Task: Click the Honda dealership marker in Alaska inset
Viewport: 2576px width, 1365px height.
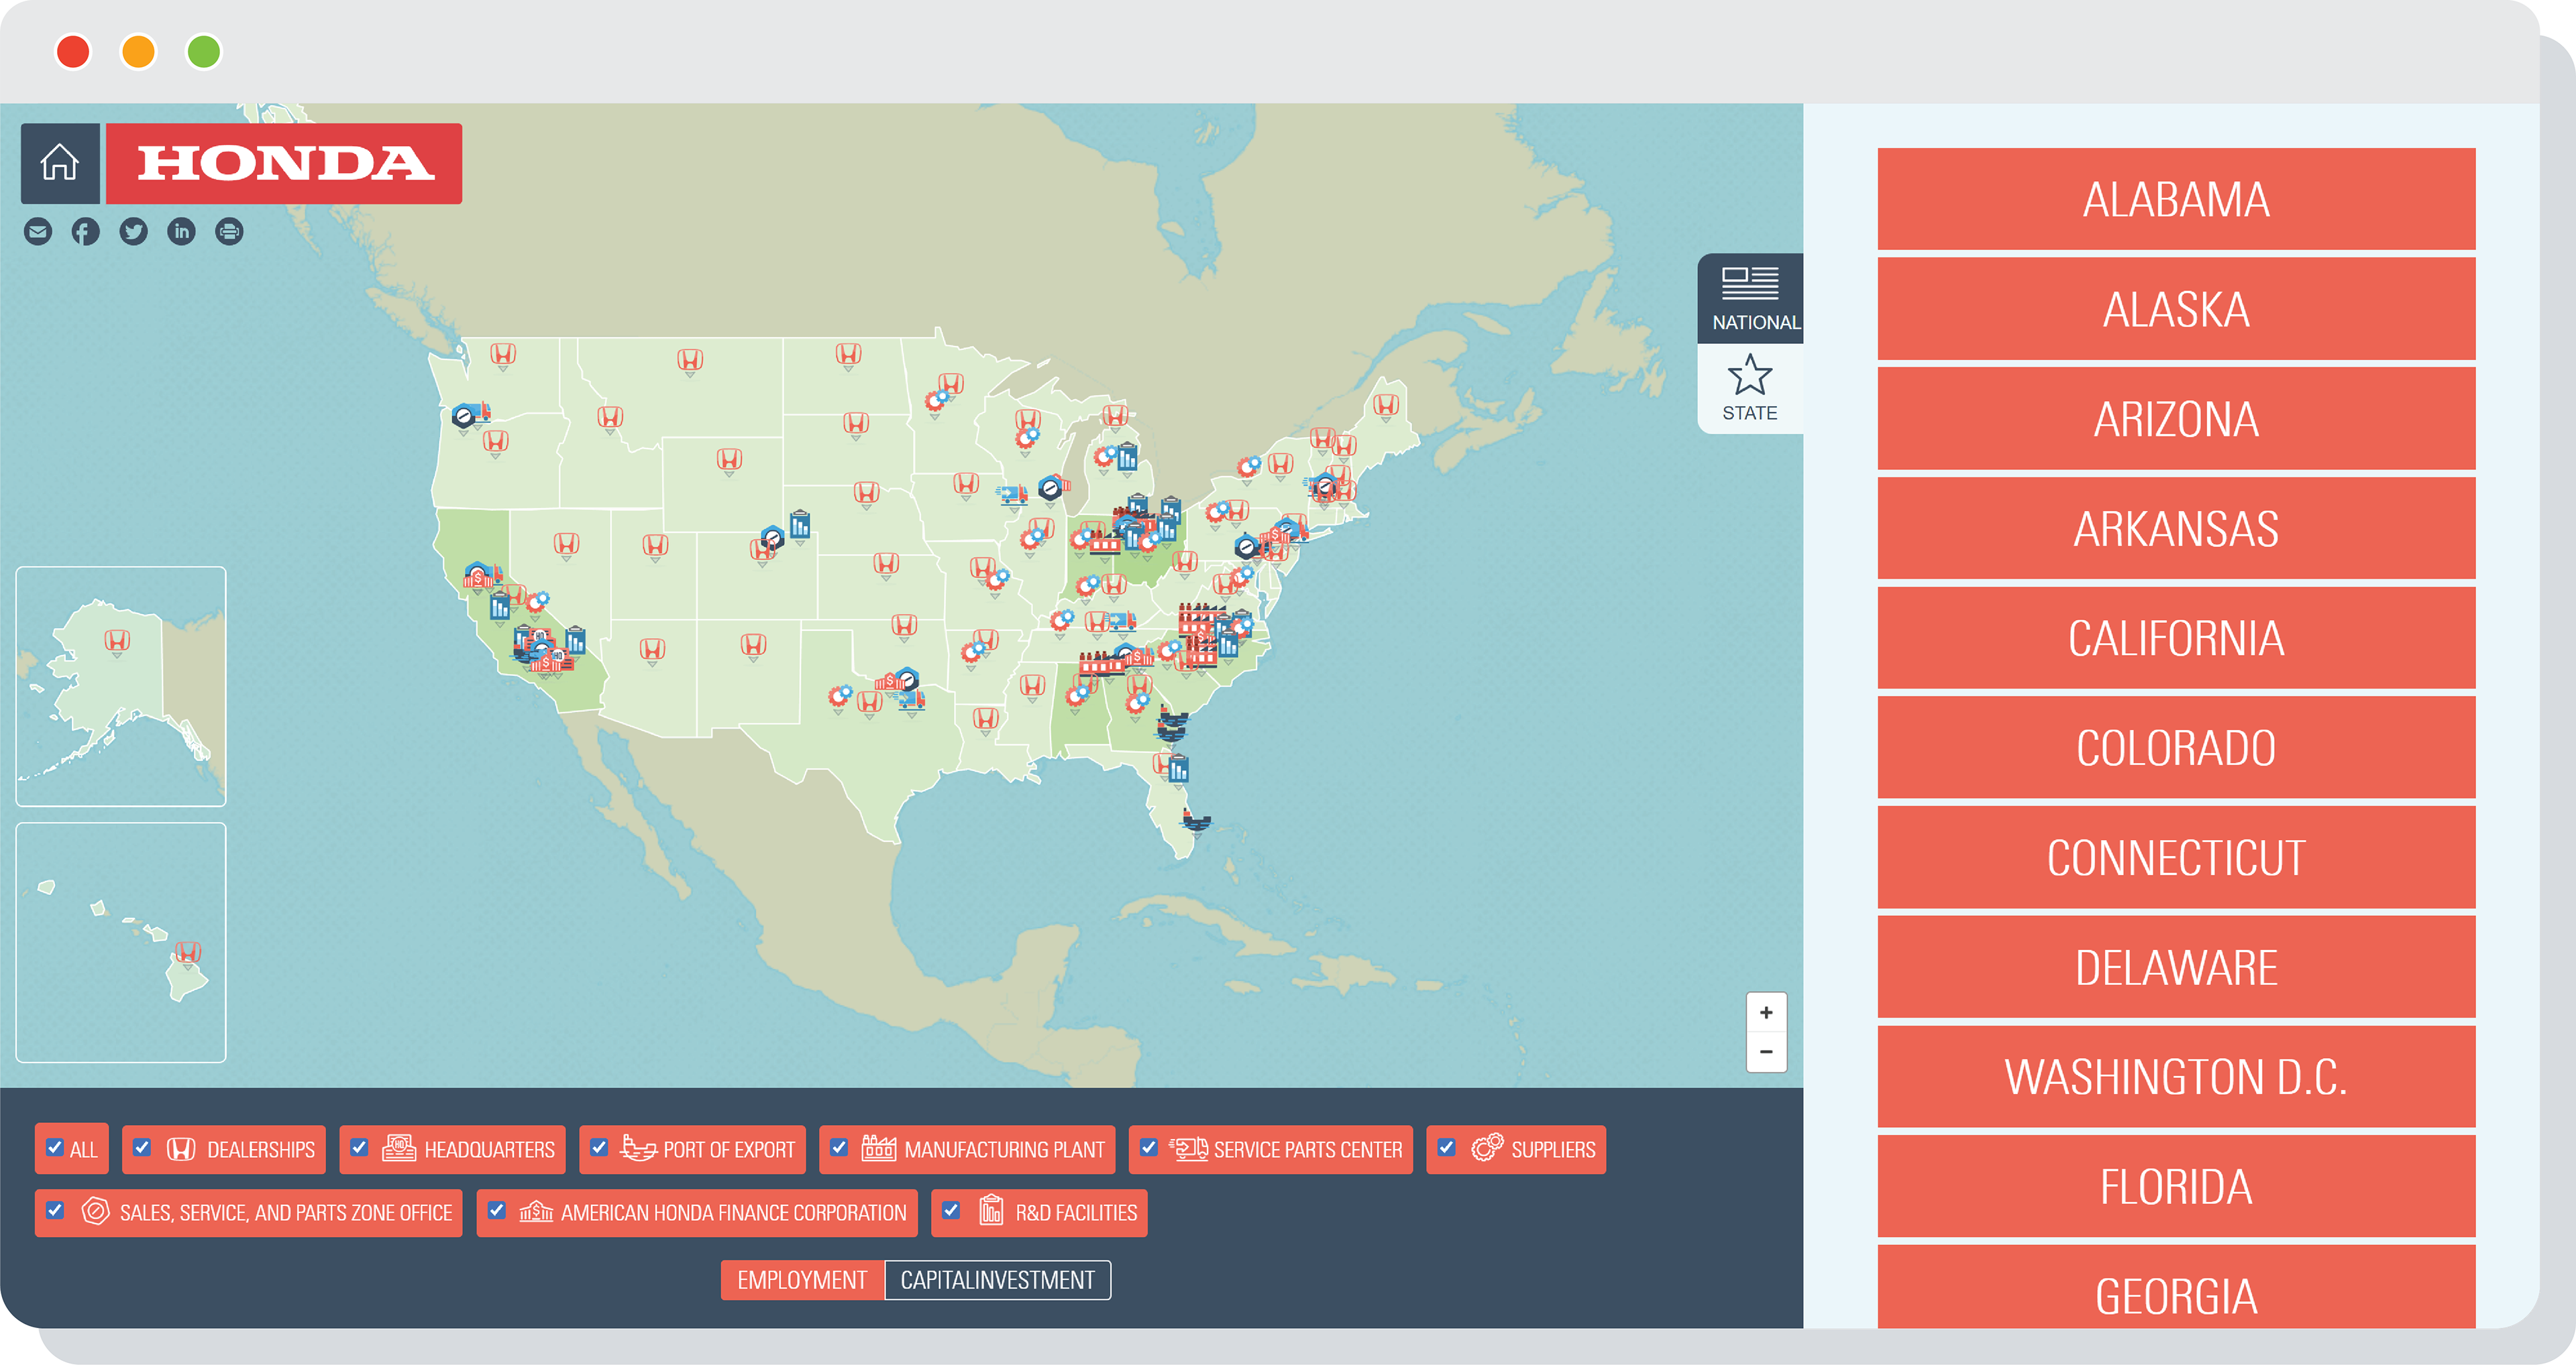Action: click(117, 640)
